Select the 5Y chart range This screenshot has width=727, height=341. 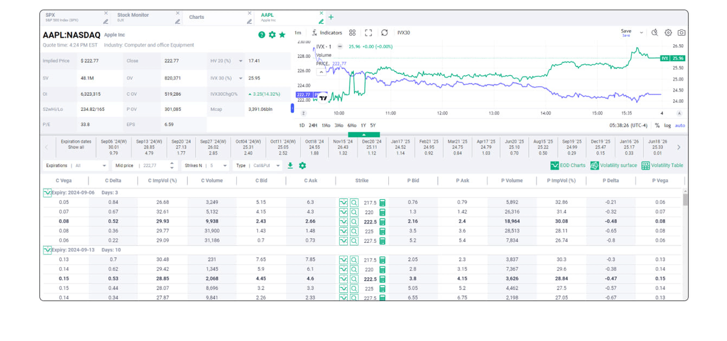click(373, 125)
